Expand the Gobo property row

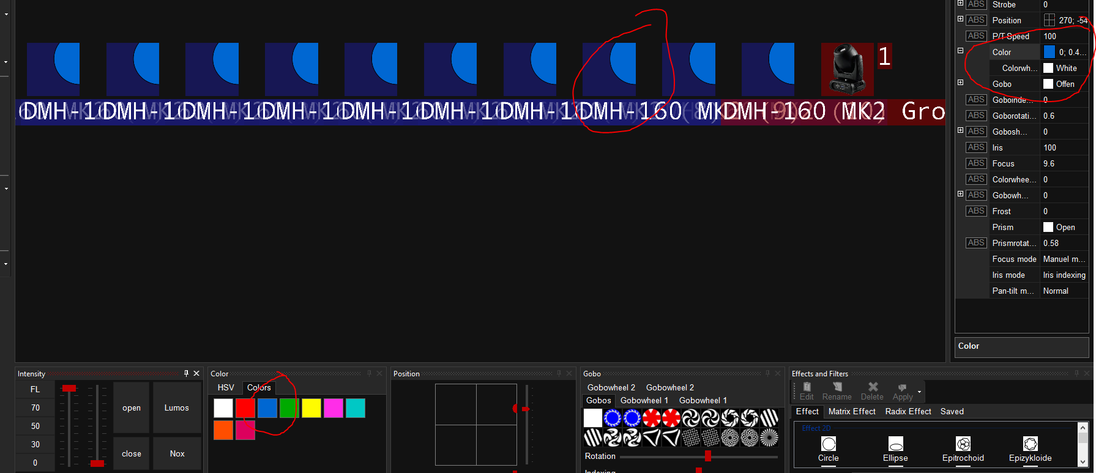[960, 83]
